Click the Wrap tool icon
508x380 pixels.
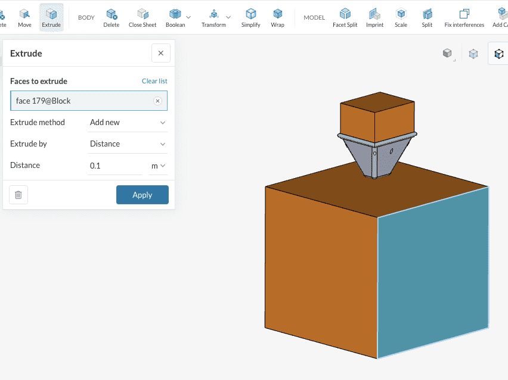[x=277, y=17]
